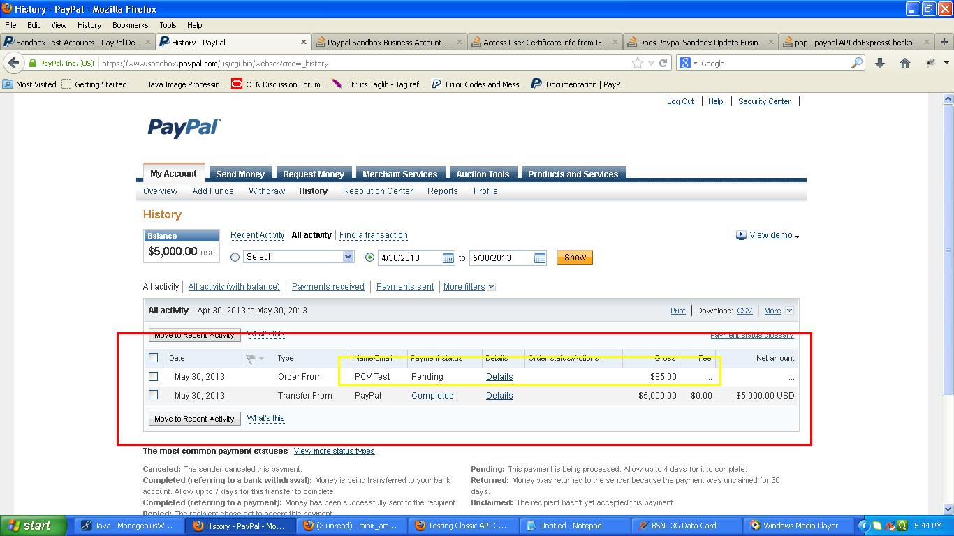
Task: Click the start date field 4/30/2013
Action: [411, 258]
